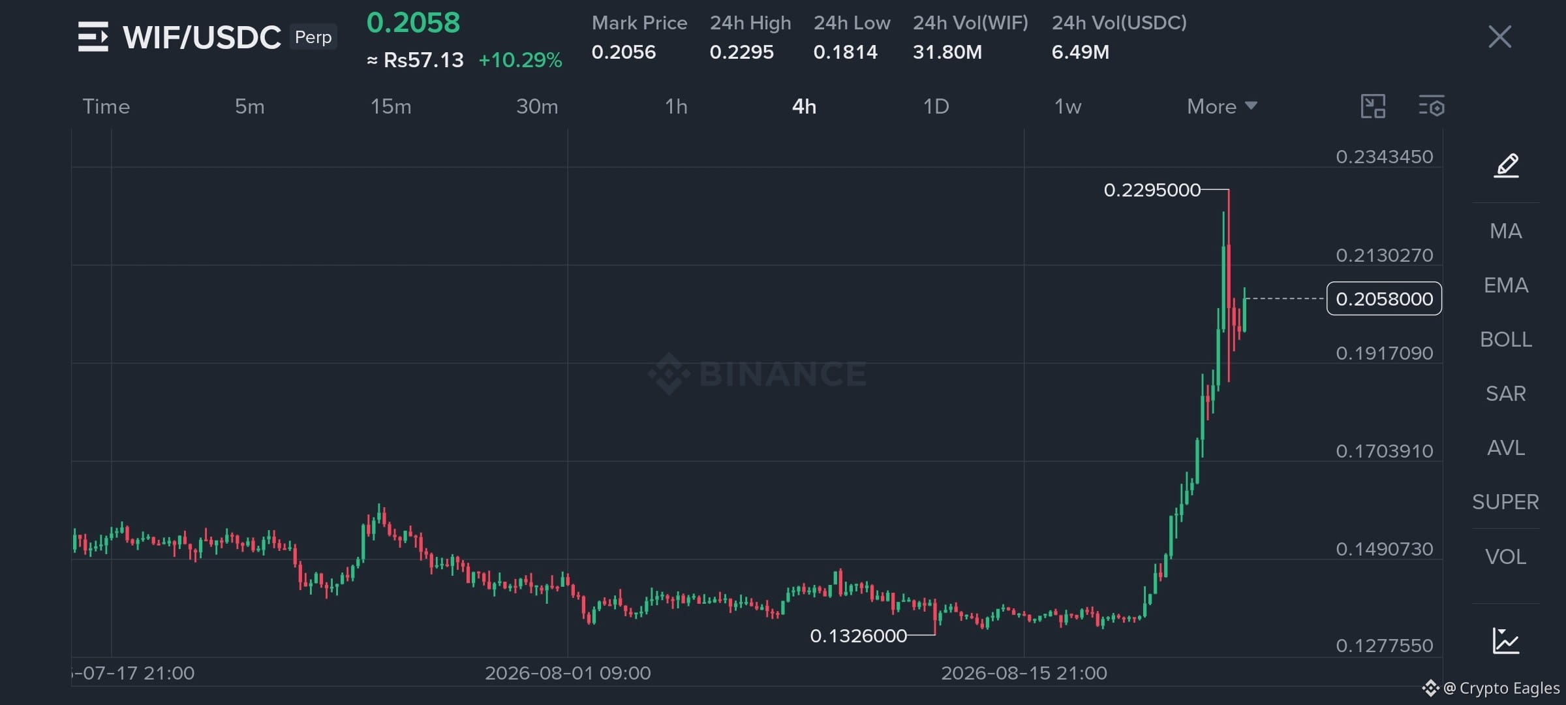Click the 0.2130270 price axis label

[1384, 255]
